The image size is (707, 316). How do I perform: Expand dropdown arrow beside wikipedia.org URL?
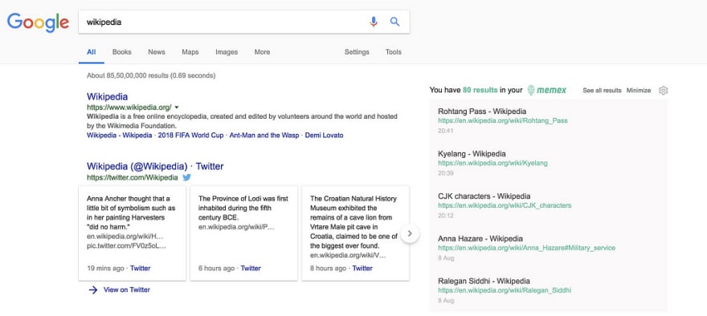click(177, 107)
